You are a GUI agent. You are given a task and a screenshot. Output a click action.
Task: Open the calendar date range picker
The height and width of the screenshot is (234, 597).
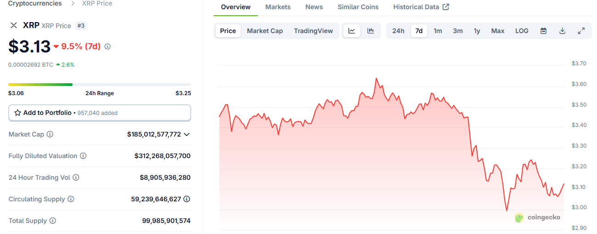543,31
